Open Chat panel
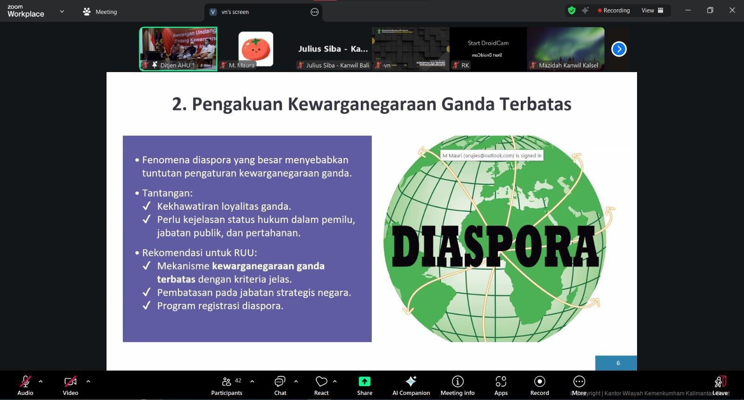 pos(280,386)
